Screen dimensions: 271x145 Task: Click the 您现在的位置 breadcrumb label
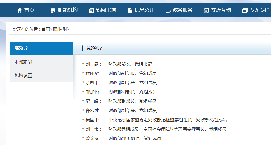pos(25,29)
